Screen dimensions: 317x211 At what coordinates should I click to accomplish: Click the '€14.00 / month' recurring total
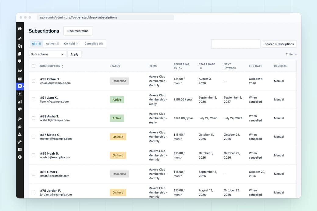coord(179,81)
